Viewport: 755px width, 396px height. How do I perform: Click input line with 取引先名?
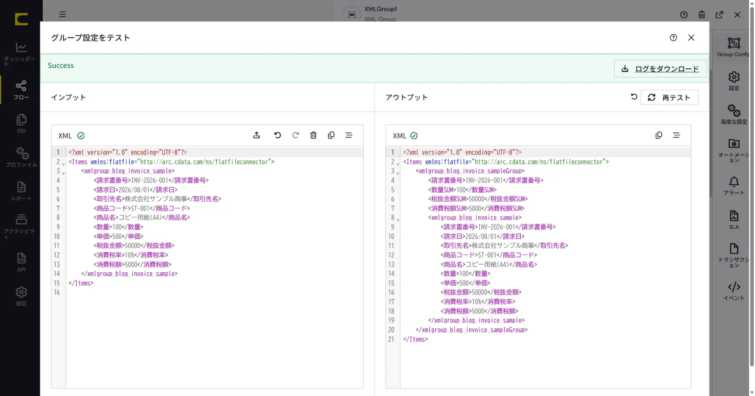click(215, 199)
